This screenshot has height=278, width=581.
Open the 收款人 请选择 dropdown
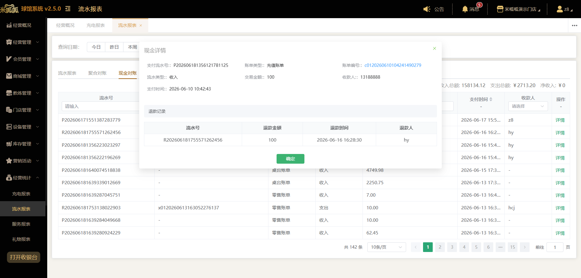click(528, 106)
